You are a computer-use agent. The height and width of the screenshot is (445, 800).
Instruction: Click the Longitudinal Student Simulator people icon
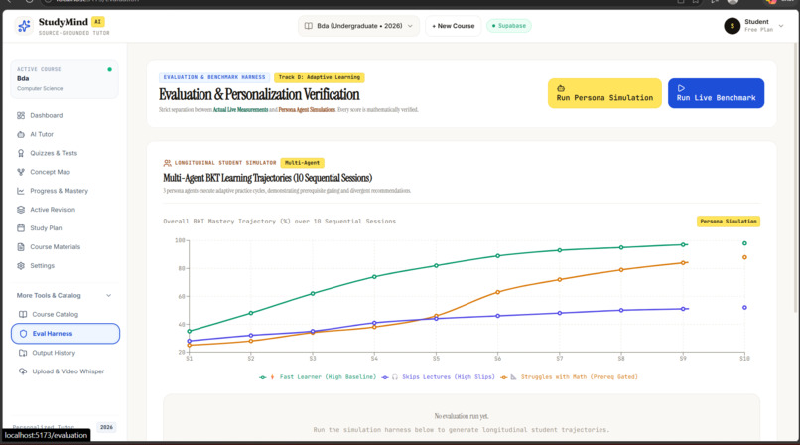tap(167, 163)
